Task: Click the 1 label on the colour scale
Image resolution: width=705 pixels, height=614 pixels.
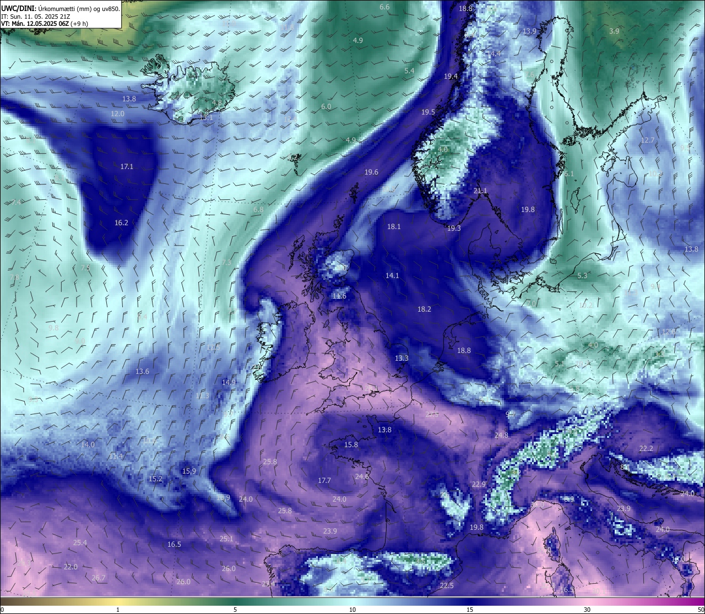Action: [118, 610]
